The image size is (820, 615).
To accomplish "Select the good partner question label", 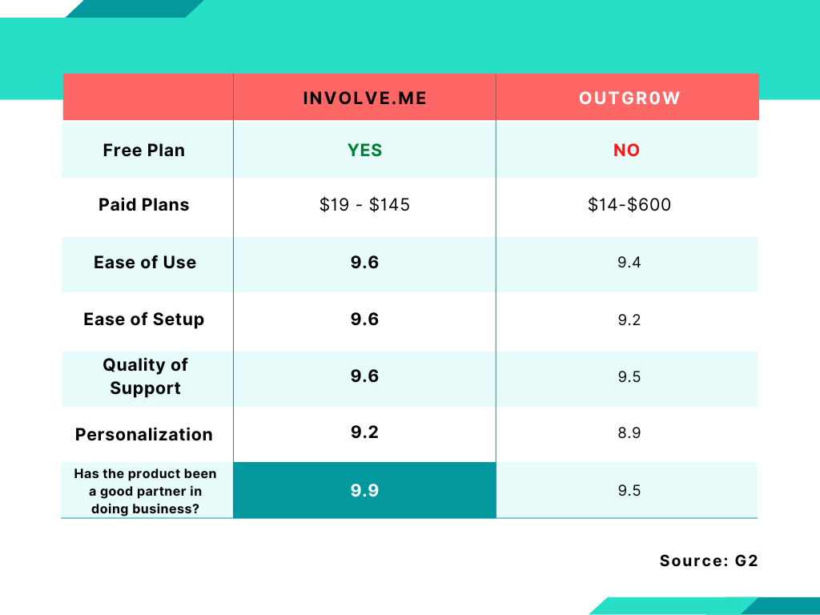I will pyautogui.click(x=145, y=491).
